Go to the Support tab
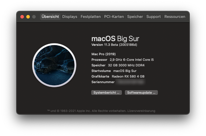The image size is (206, 136). point(153,17)
